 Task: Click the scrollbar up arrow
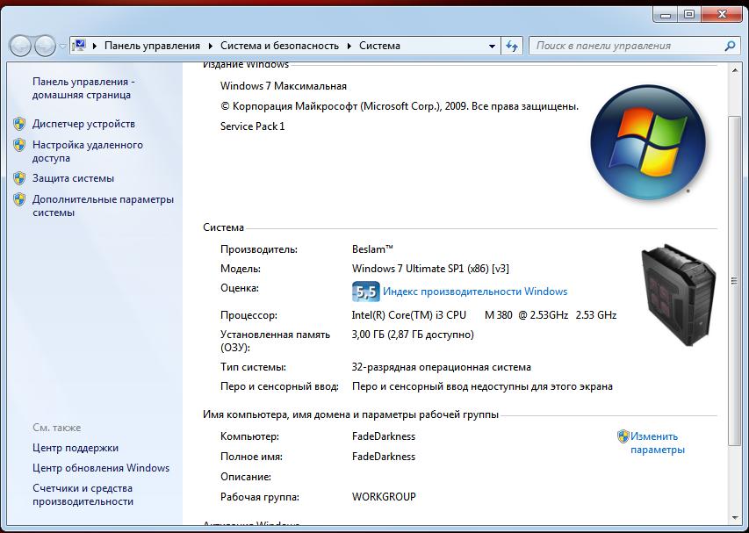[x=735, y=70]
